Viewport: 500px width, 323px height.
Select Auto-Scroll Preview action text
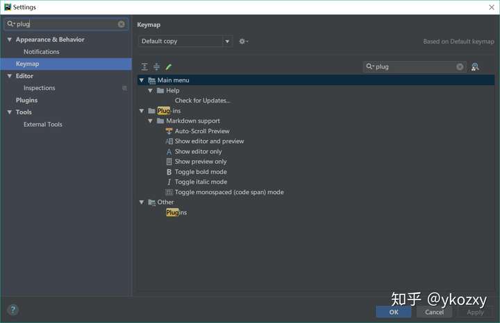(202, 131)
